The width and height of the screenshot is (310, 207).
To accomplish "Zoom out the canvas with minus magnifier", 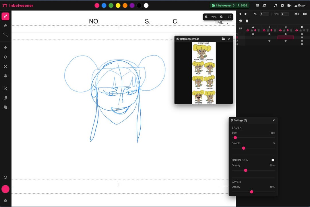I will 206,17.
